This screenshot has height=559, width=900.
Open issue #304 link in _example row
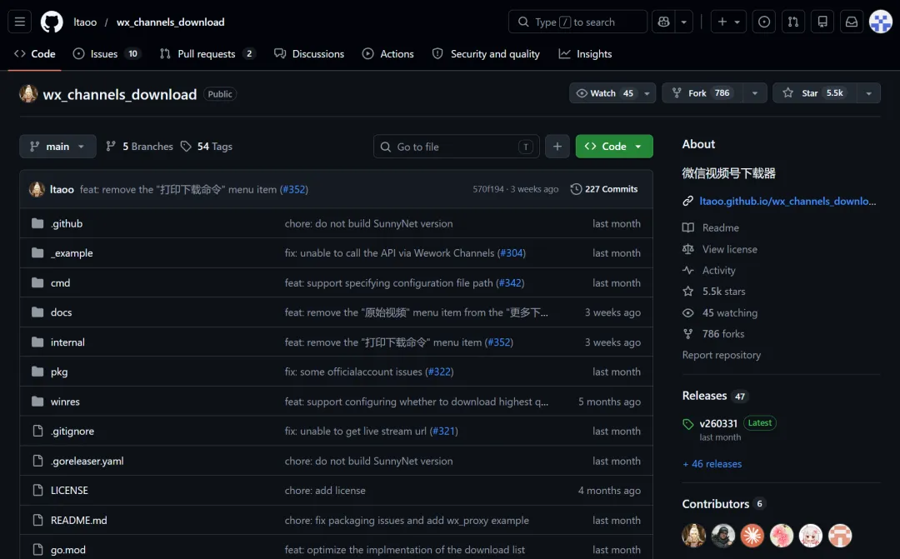(x=512, y=253)
